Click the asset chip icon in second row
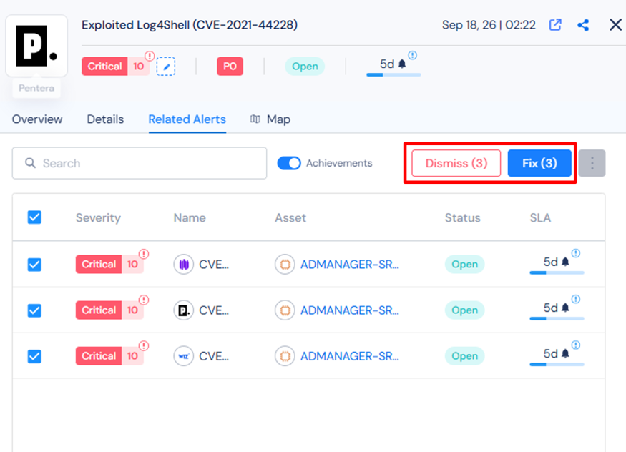Viewport: 626px width, 452px height. pos(285,310)
